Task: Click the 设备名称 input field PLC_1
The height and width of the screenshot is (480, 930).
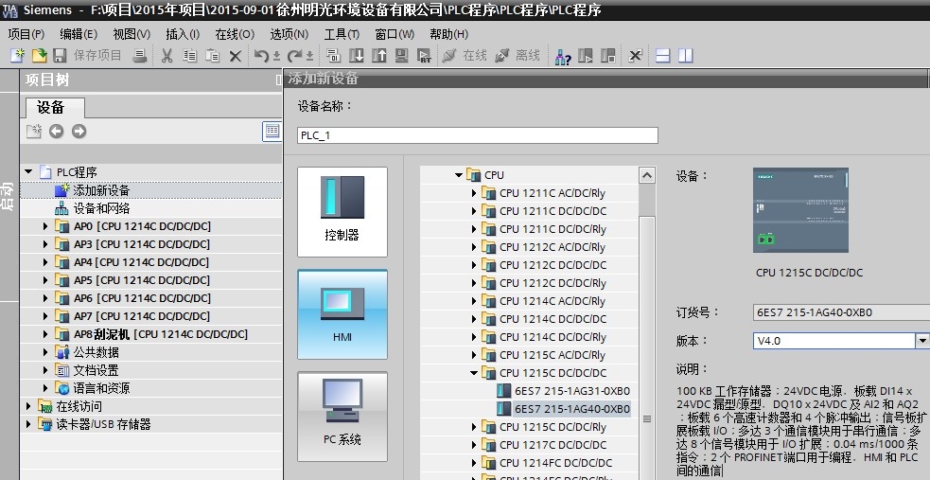Action: pos(478,135)
